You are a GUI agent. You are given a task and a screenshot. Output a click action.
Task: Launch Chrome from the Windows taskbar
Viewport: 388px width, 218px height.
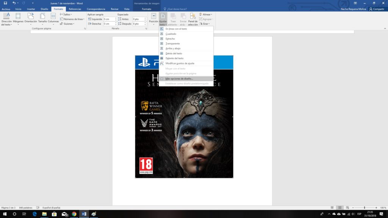point(74,214)
